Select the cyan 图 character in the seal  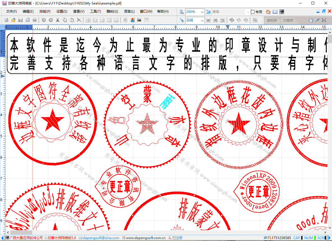(x=167, y=101)
